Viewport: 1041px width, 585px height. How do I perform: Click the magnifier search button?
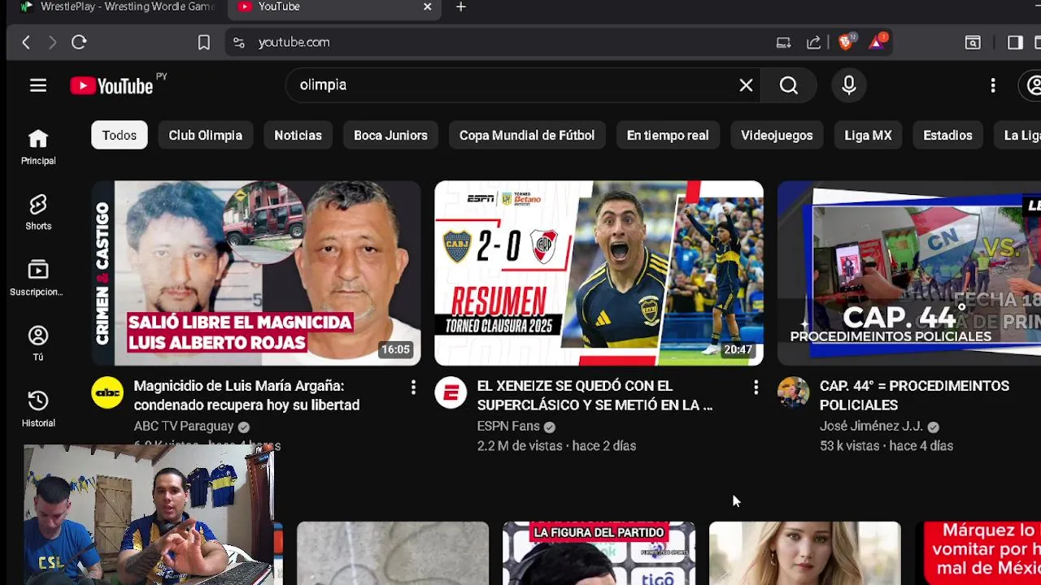tap(788, 85)
